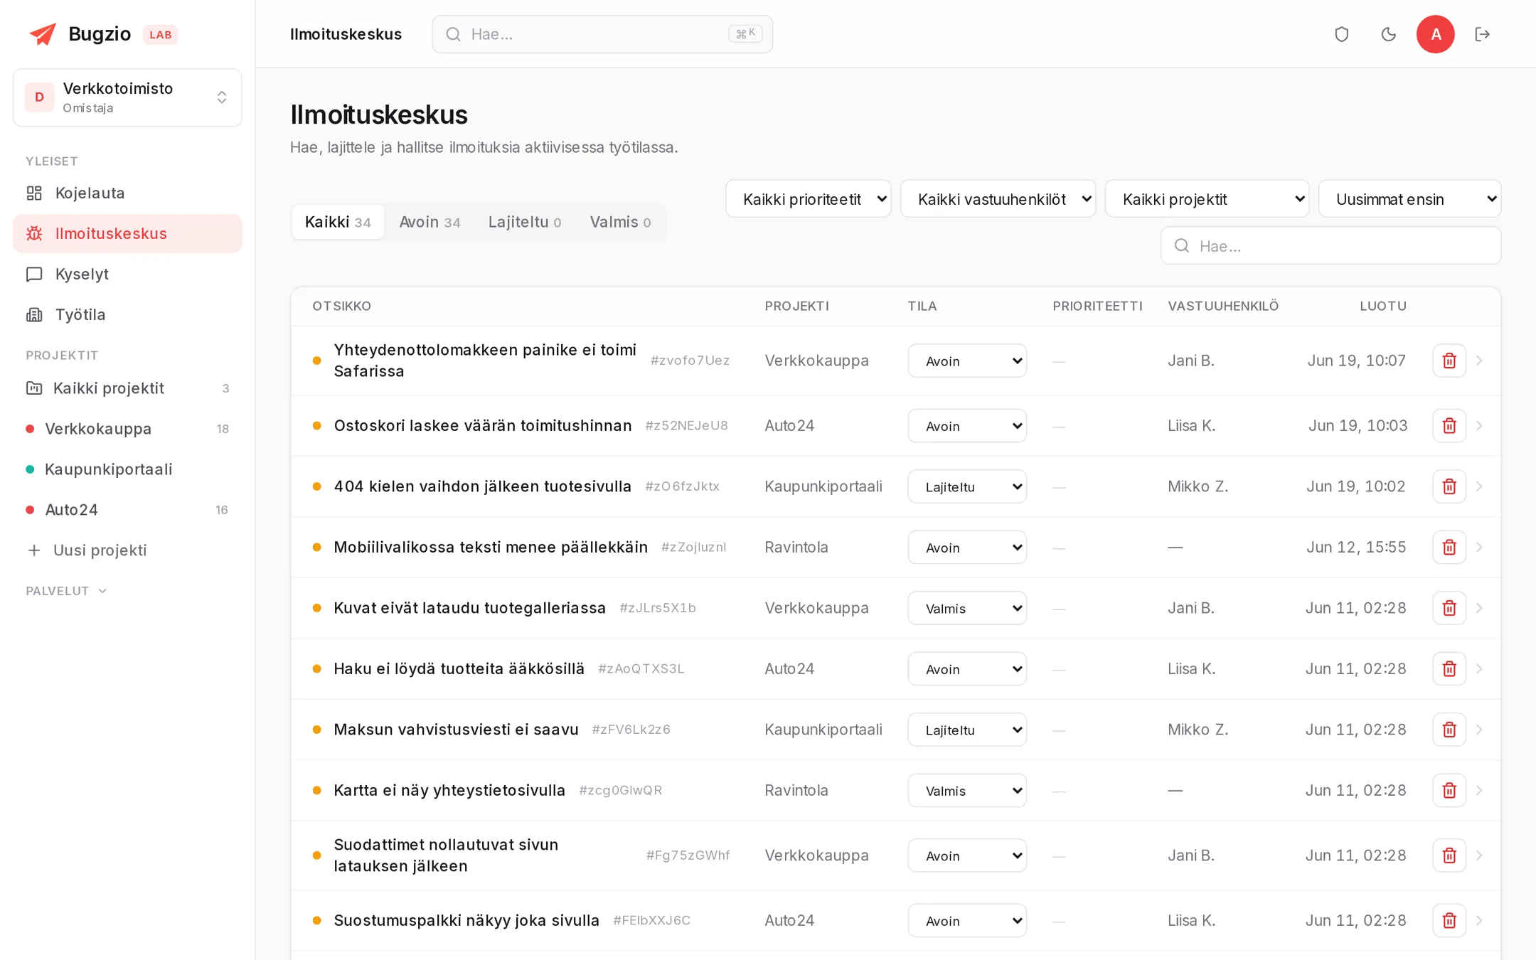
Task: Delete the 404 kielen vaihdon report
Action: (x=1449, y=486)
